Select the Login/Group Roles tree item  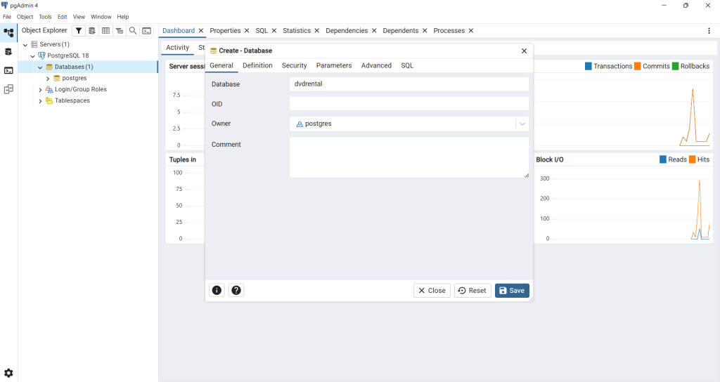(x=81, y=89)
